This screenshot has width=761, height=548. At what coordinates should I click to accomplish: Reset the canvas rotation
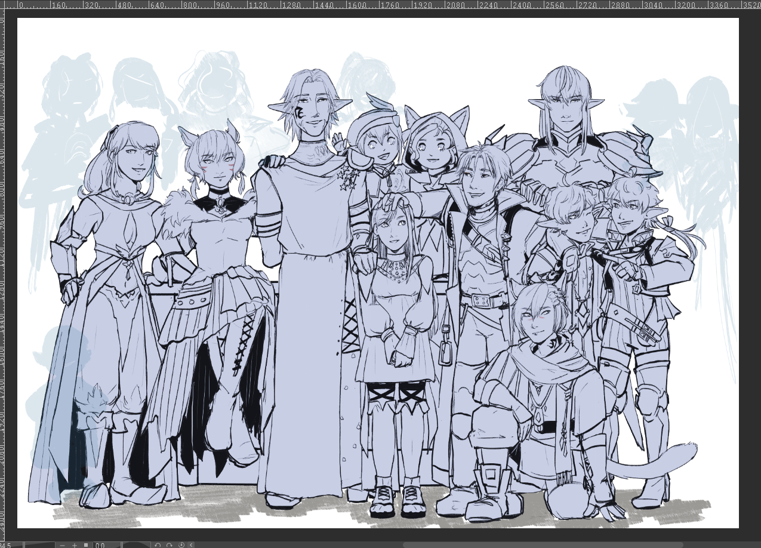click(181, 544)
